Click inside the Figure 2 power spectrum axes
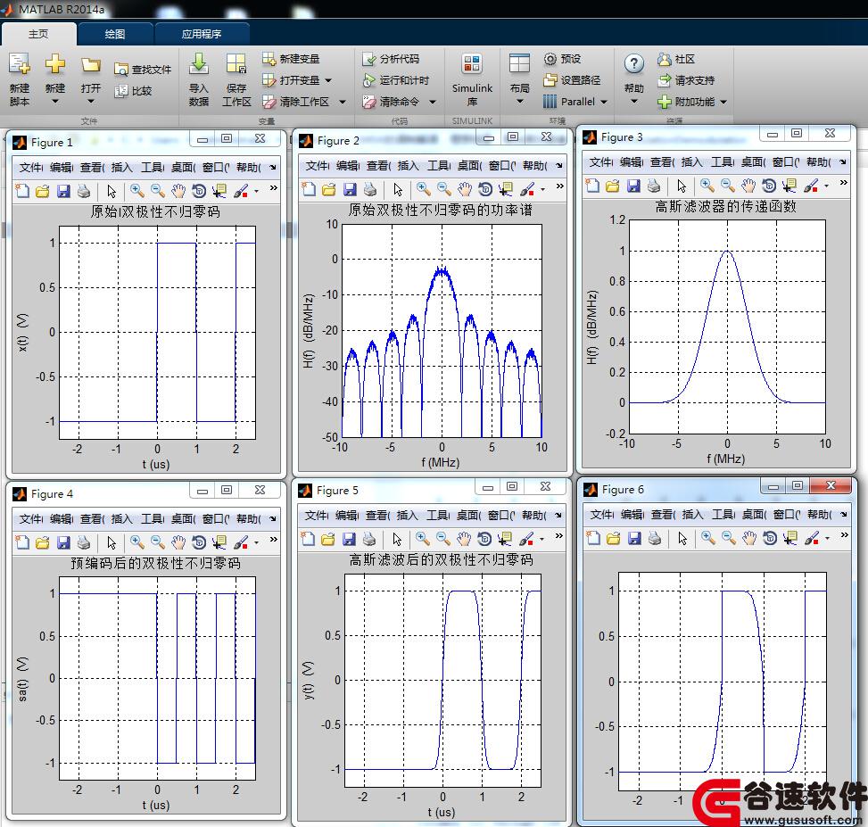This screenshot has width=868, height=827. pos(442,331)
